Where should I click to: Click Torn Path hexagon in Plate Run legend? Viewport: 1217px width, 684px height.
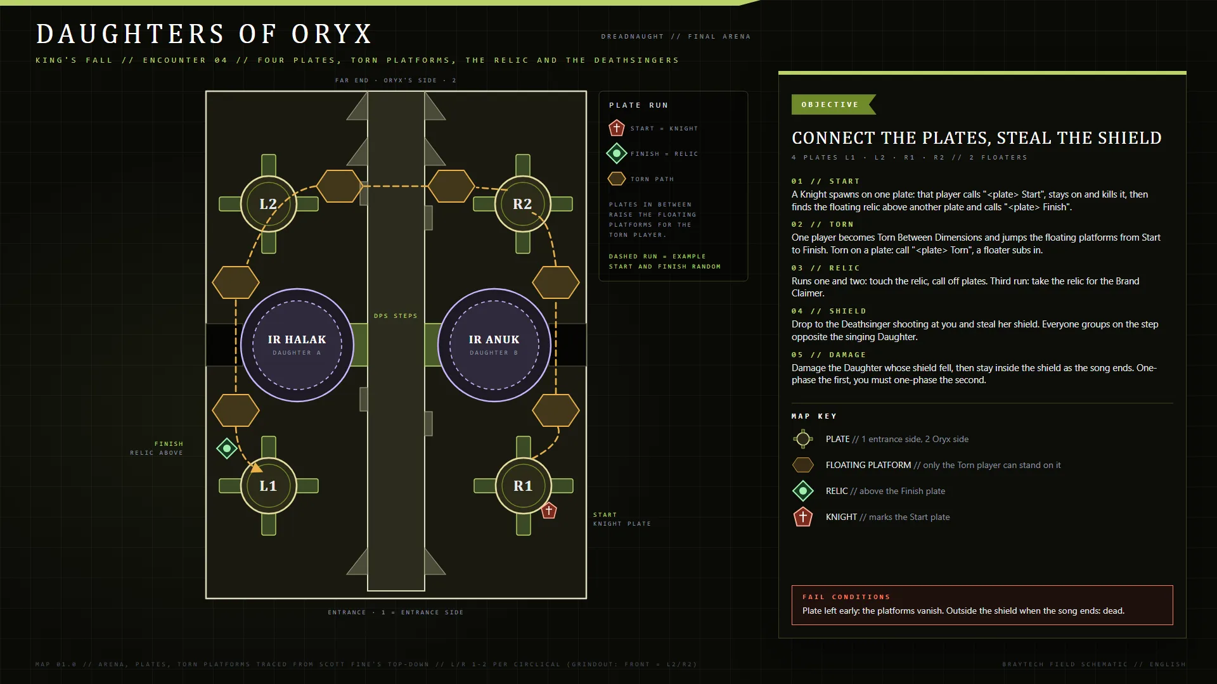point(617,179)
